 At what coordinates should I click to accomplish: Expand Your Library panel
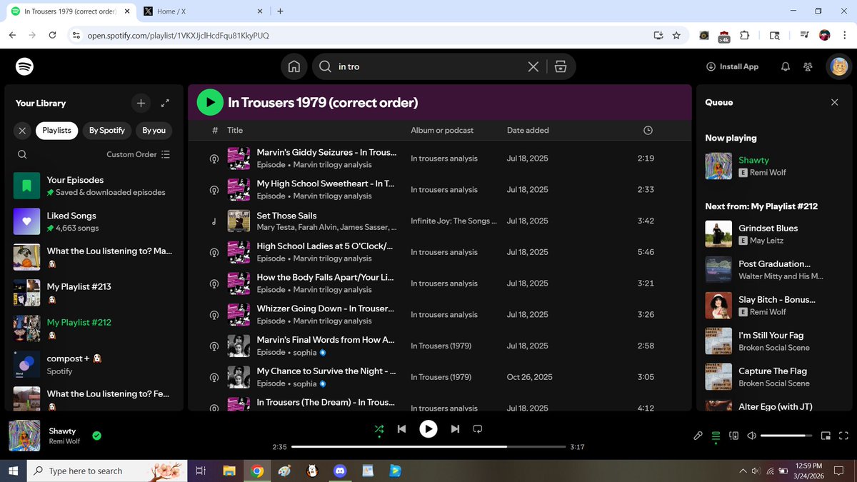click(166, 103)
